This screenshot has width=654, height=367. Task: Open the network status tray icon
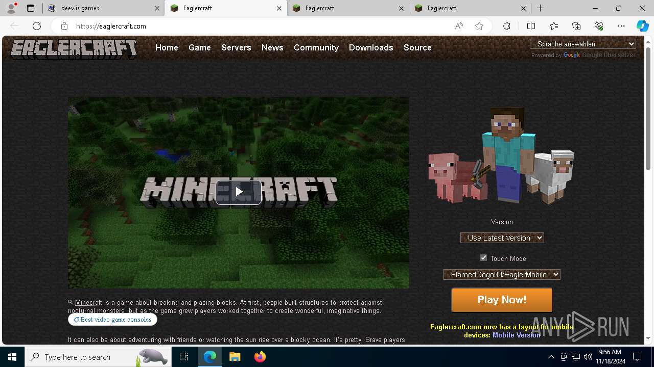[x=576, y=357]
